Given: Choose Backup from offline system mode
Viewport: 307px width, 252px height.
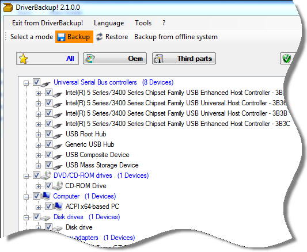Looking at the screenshot, I should (176, 37).
